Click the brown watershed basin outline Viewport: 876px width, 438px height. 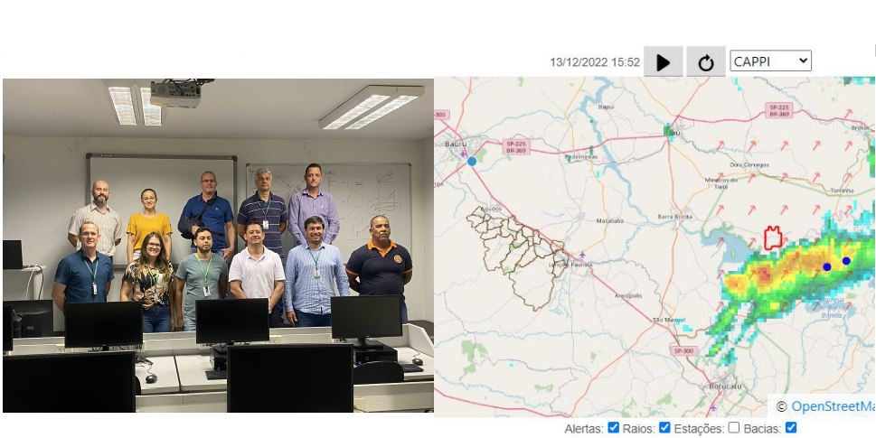point(517,256)
